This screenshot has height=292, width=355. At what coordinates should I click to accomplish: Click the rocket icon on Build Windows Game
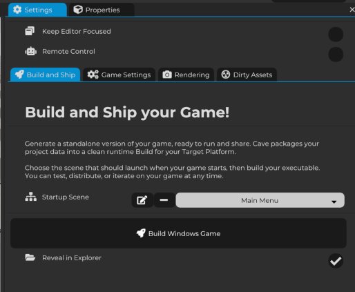pos(141,233)
